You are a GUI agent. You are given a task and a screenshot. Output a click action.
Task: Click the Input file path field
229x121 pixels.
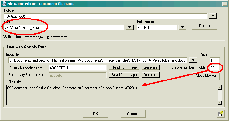coord(98,60)
